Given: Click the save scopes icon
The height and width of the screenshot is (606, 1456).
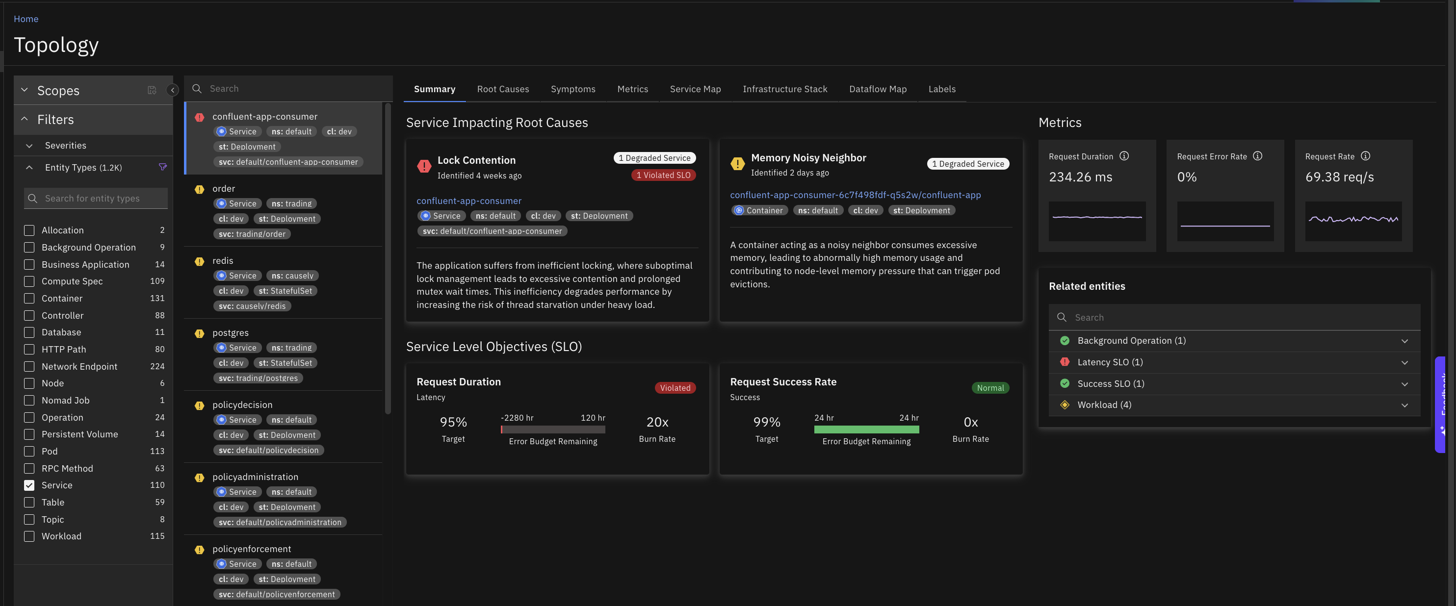Looking at the screenshot, I should pyautogui.click(x=152, y=90).
